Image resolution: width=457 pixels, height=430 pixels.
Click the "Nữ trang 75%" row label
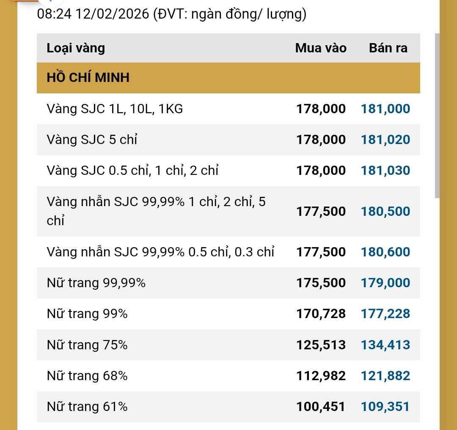click(x=87, y=345)
